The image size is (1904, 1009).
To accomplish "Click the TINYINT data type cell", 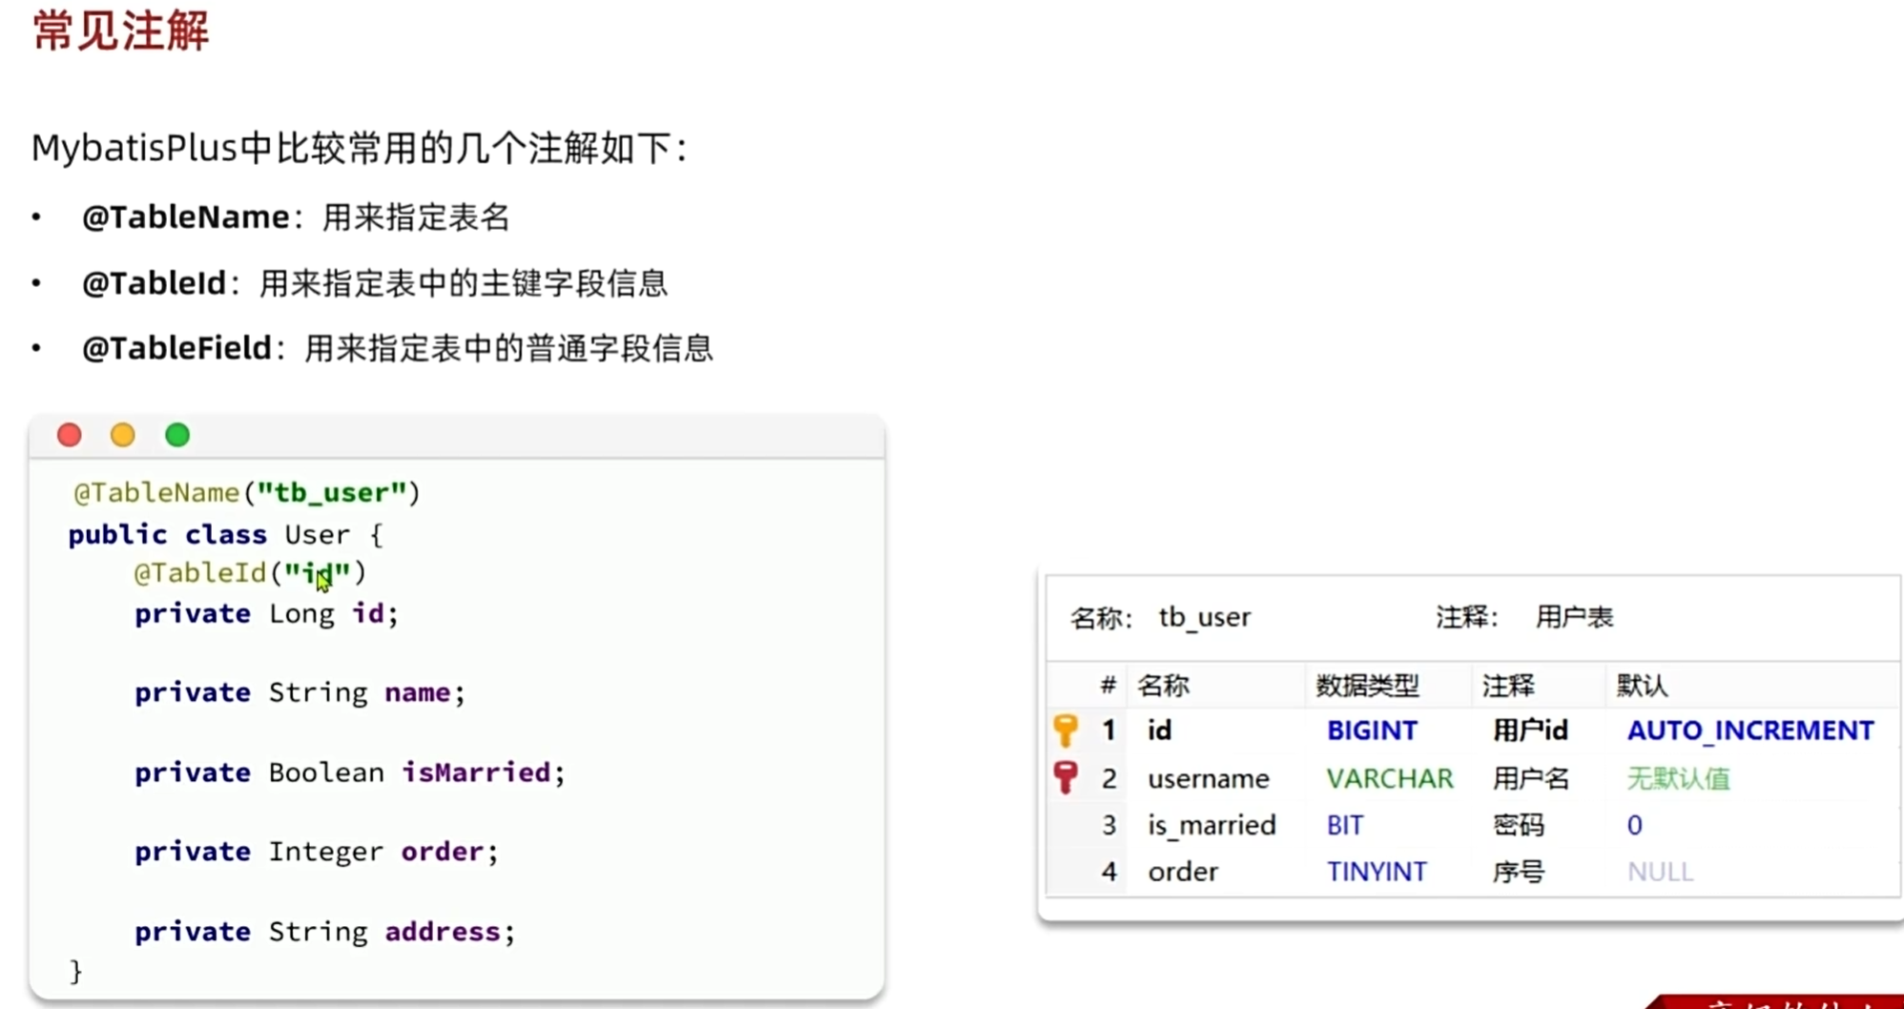I will (x=1376, y=872).
